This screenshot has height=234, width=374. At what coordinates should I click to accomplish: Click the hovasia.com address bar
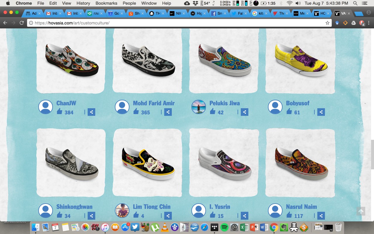point(175,23)
